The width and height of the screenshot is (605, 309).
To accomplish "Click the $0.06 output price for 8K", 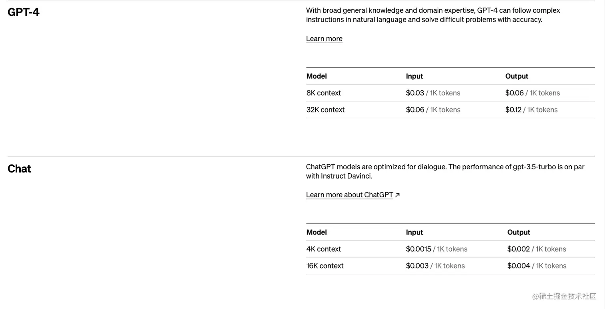I will coord(515,93).
